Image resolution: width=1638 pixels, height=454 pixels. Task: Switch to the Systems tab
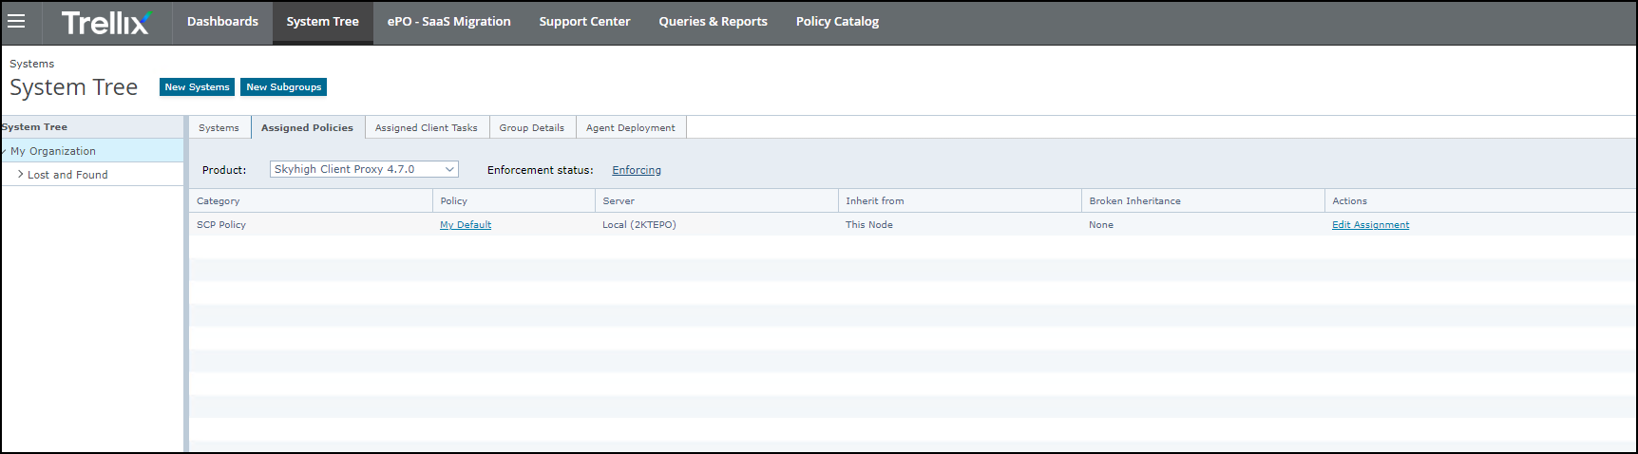[219, 128]
